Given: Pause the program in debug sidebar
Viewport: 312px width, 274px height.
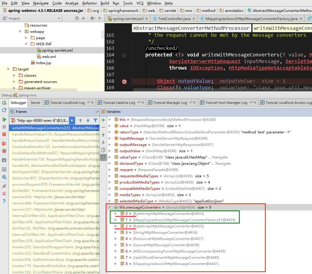Looking at the screenshot, I should [x=4, y=127].
